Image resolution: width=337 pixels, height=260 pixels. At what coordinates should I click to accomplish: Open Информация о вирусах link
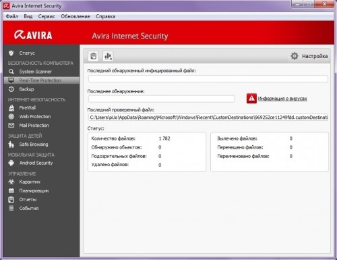click(282, 99)
